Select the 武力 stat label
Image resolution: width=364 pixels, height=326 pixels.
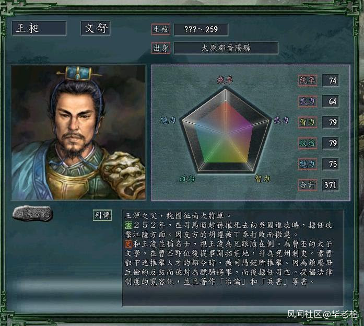[x=308, y=101]
